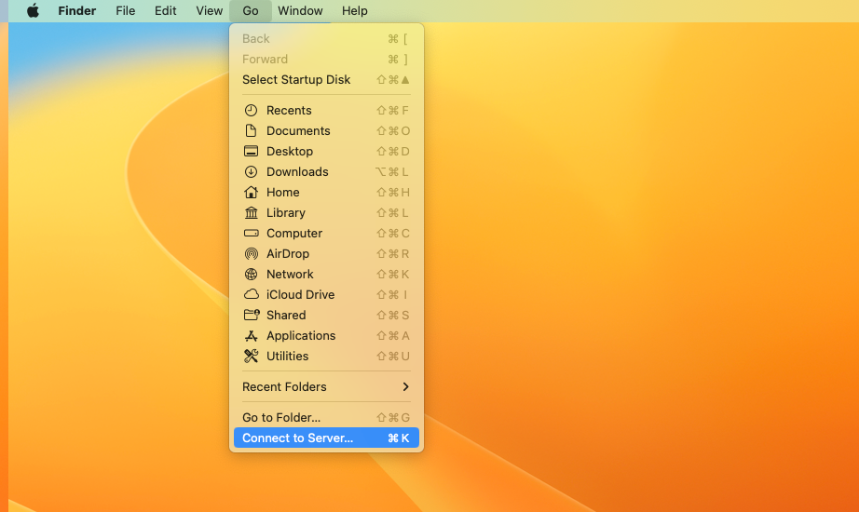Image resolution: width=859 pixels, height=512 pixels.
Task: Close the open Go menu
Action: 251,10
